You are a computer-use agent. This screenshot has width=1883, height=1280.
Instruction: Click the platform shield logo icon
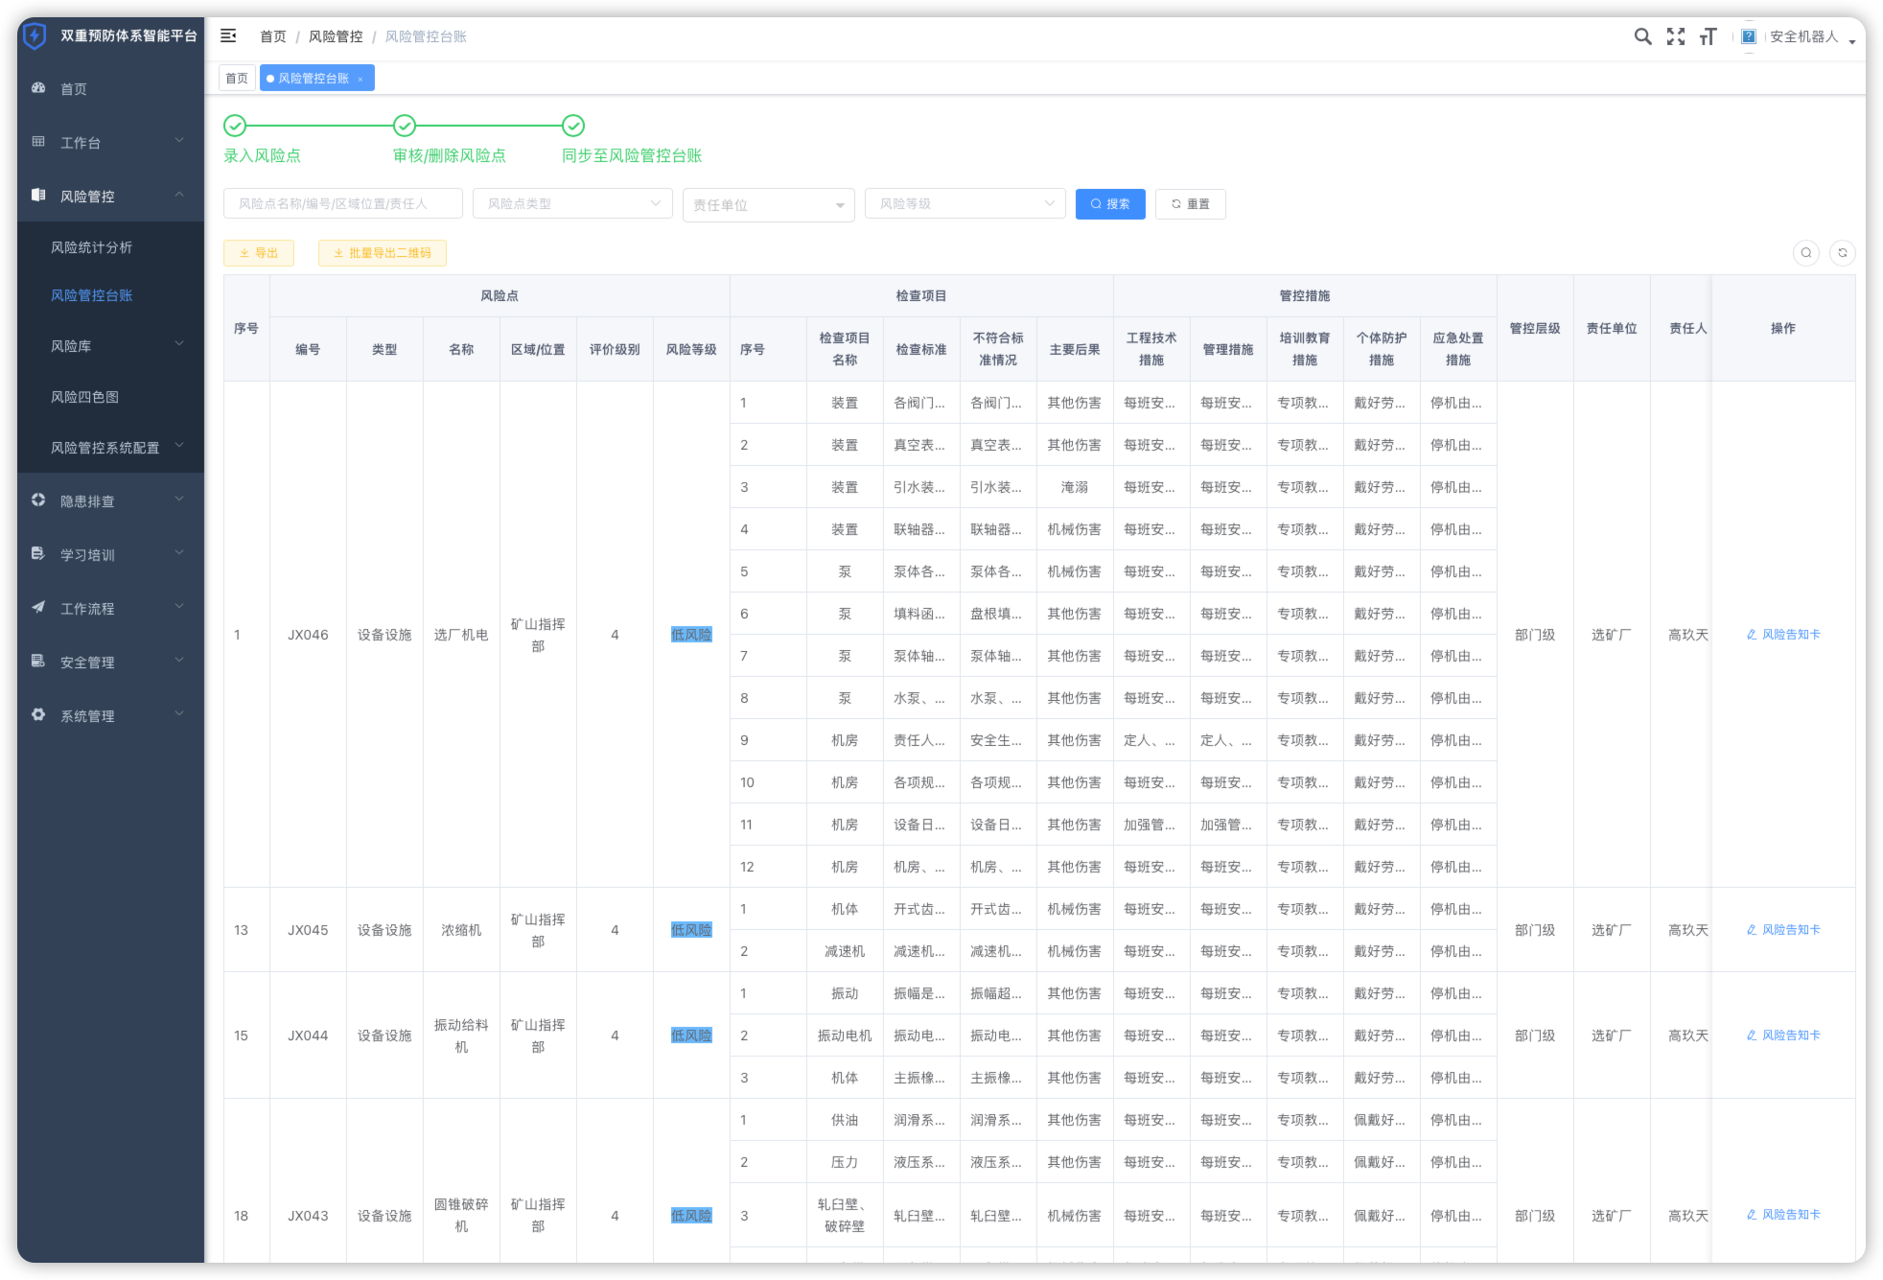coord(35,36)
